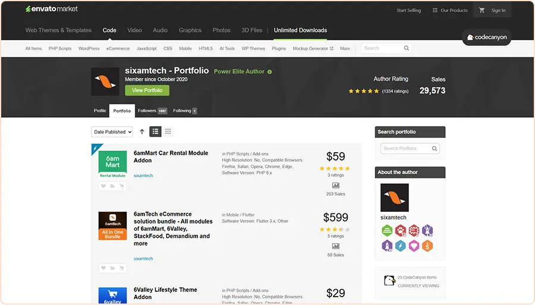Favorite the 6amMart Car Rental Module
535x305 pixels.
pos(103,186)
